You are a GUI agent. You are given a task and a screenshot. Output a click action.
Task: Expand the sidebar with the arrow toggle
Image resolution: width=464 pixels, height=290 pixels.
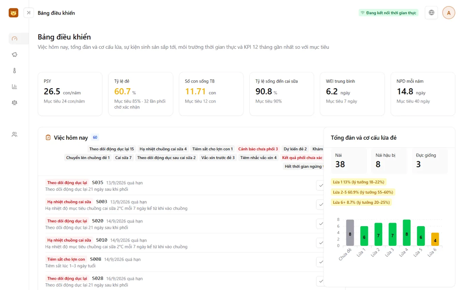tap(29, 13)
